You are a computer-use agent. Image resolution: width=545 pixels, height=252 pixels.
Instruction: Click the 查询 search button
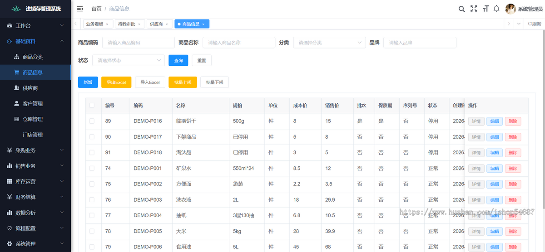178,60
